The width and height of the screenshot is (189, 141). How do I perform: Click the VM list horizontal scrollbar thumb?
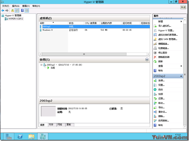click(x=84, y=54)
